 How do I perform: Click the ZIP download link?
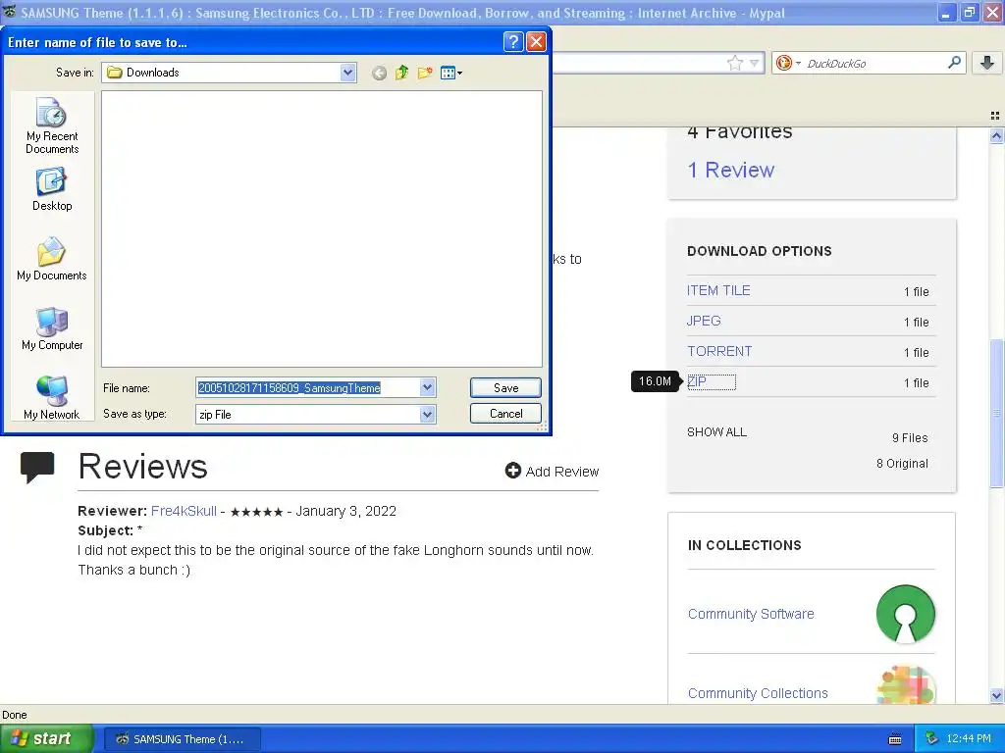coord(697,381)
